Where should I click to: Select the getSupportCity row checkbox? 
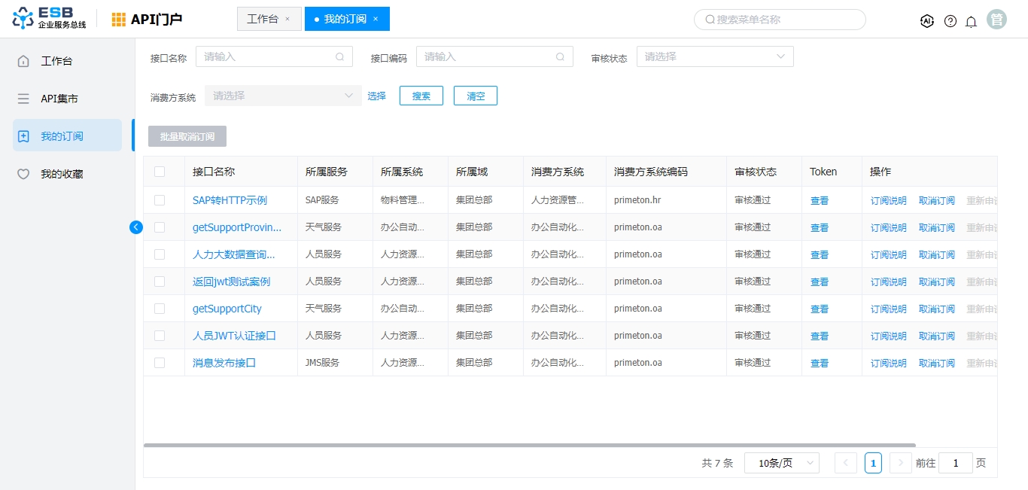coord(160,309)
